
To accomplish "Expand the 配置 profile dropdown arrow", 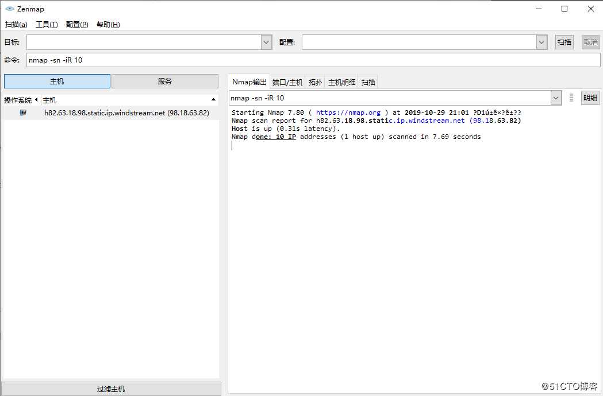I will [541, 42].
